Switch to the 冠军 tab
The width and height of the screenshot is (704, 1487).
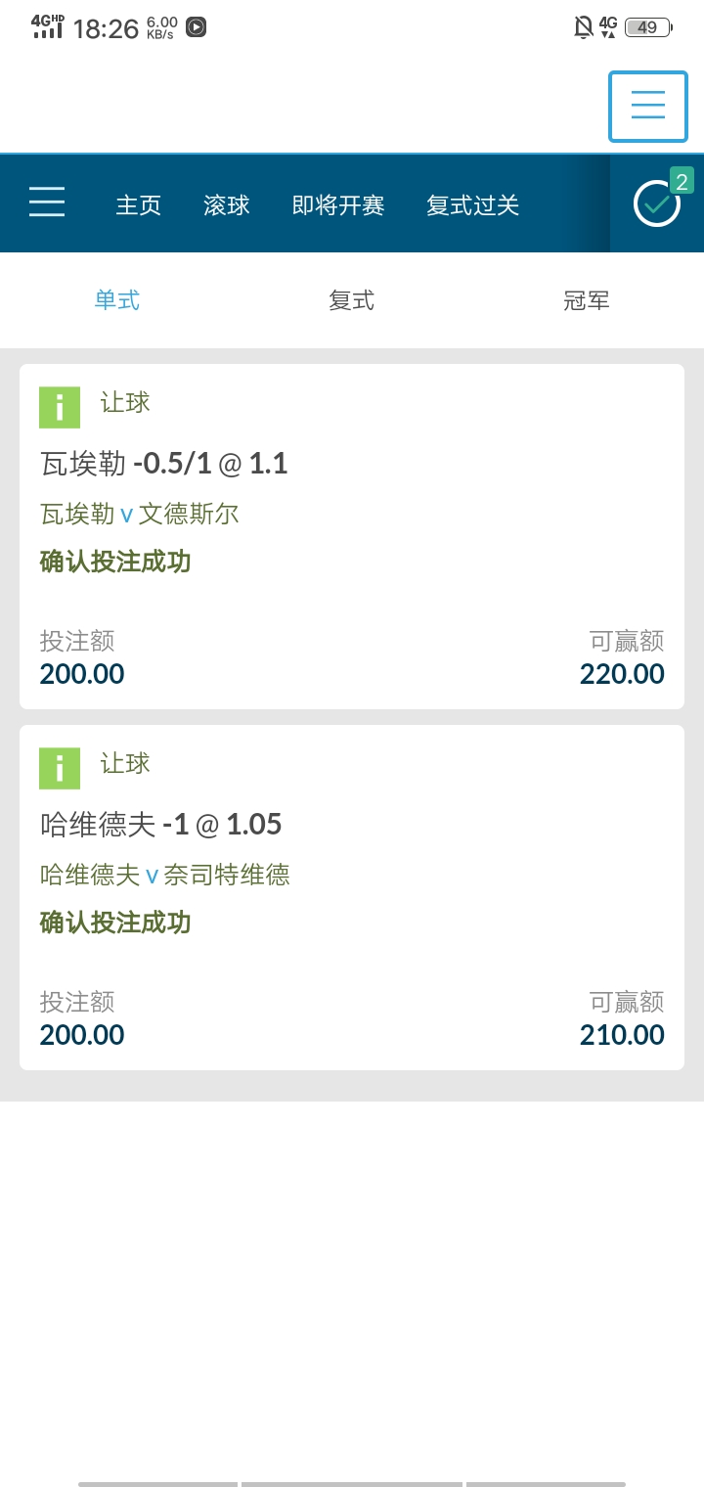tap(587, 300)
